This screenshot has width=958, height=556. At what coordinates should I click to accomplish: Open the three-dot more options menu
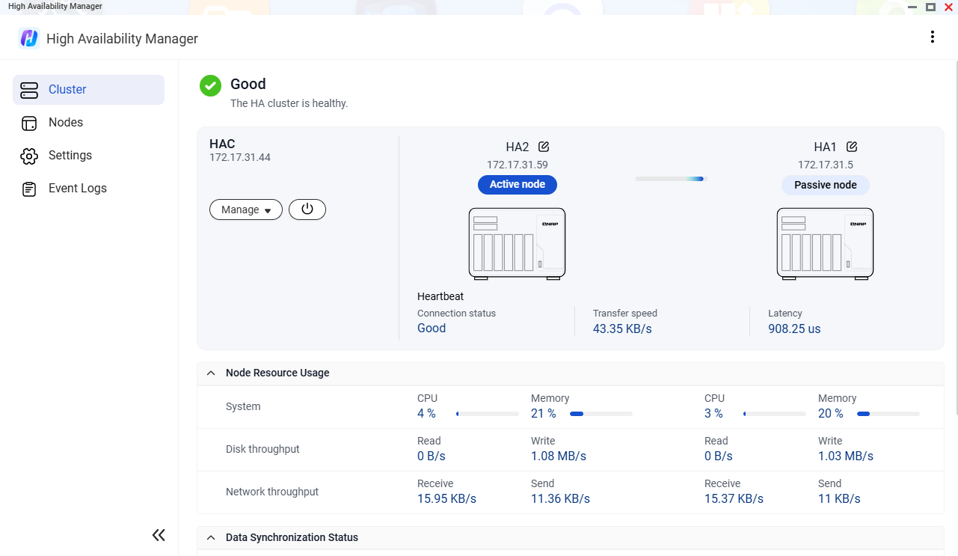point(932,37)
